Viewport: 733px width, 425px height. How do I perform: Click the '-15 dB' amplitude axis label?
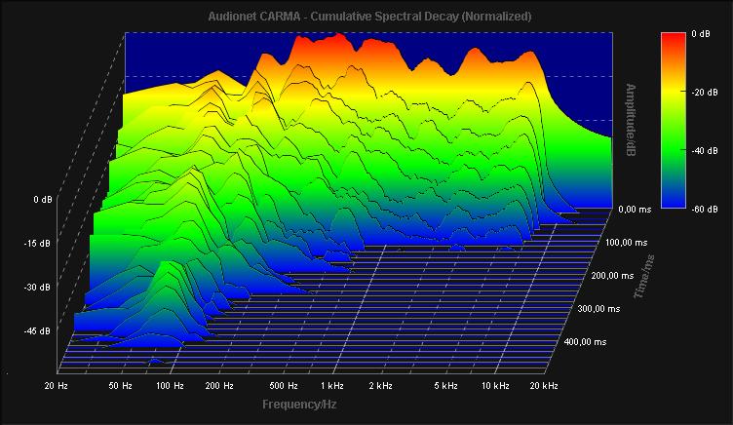coord(37,244)
